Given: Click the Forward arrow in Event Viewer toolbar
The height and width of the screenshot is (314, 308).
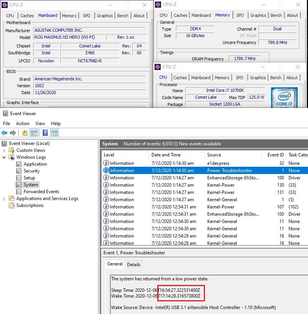Looking at the screenshot, I should coord(13,133).
